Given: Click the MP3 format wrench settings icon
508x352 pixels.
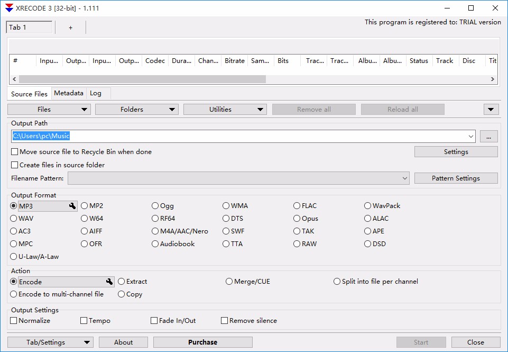Looking at the screenshot, I should point(72,206).
